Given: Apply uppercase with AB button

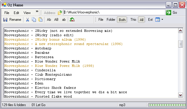Looking at the screenshot, I should (56, 20).
